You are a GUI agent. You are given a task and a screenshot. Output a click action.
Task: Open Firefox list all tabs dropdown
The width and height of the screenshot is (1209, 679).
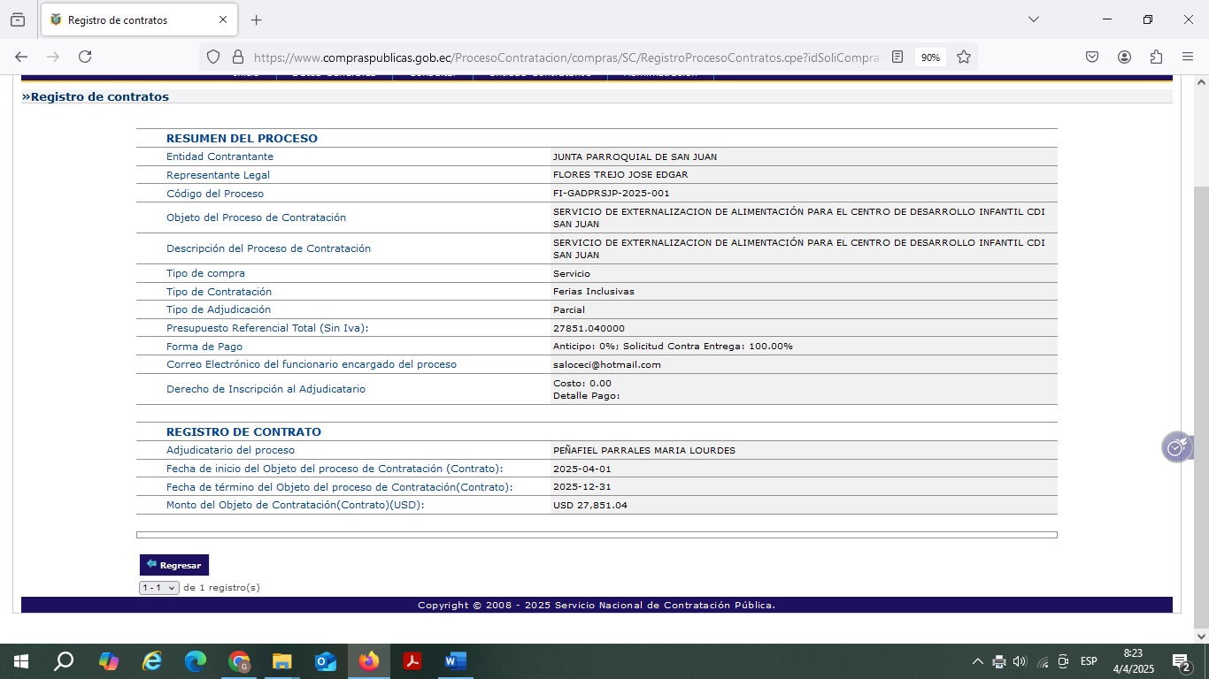point(1033,19)
